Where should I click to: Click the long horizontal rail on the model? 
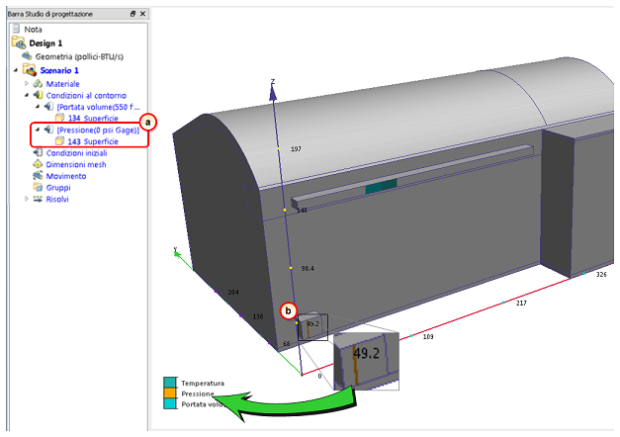411,177
